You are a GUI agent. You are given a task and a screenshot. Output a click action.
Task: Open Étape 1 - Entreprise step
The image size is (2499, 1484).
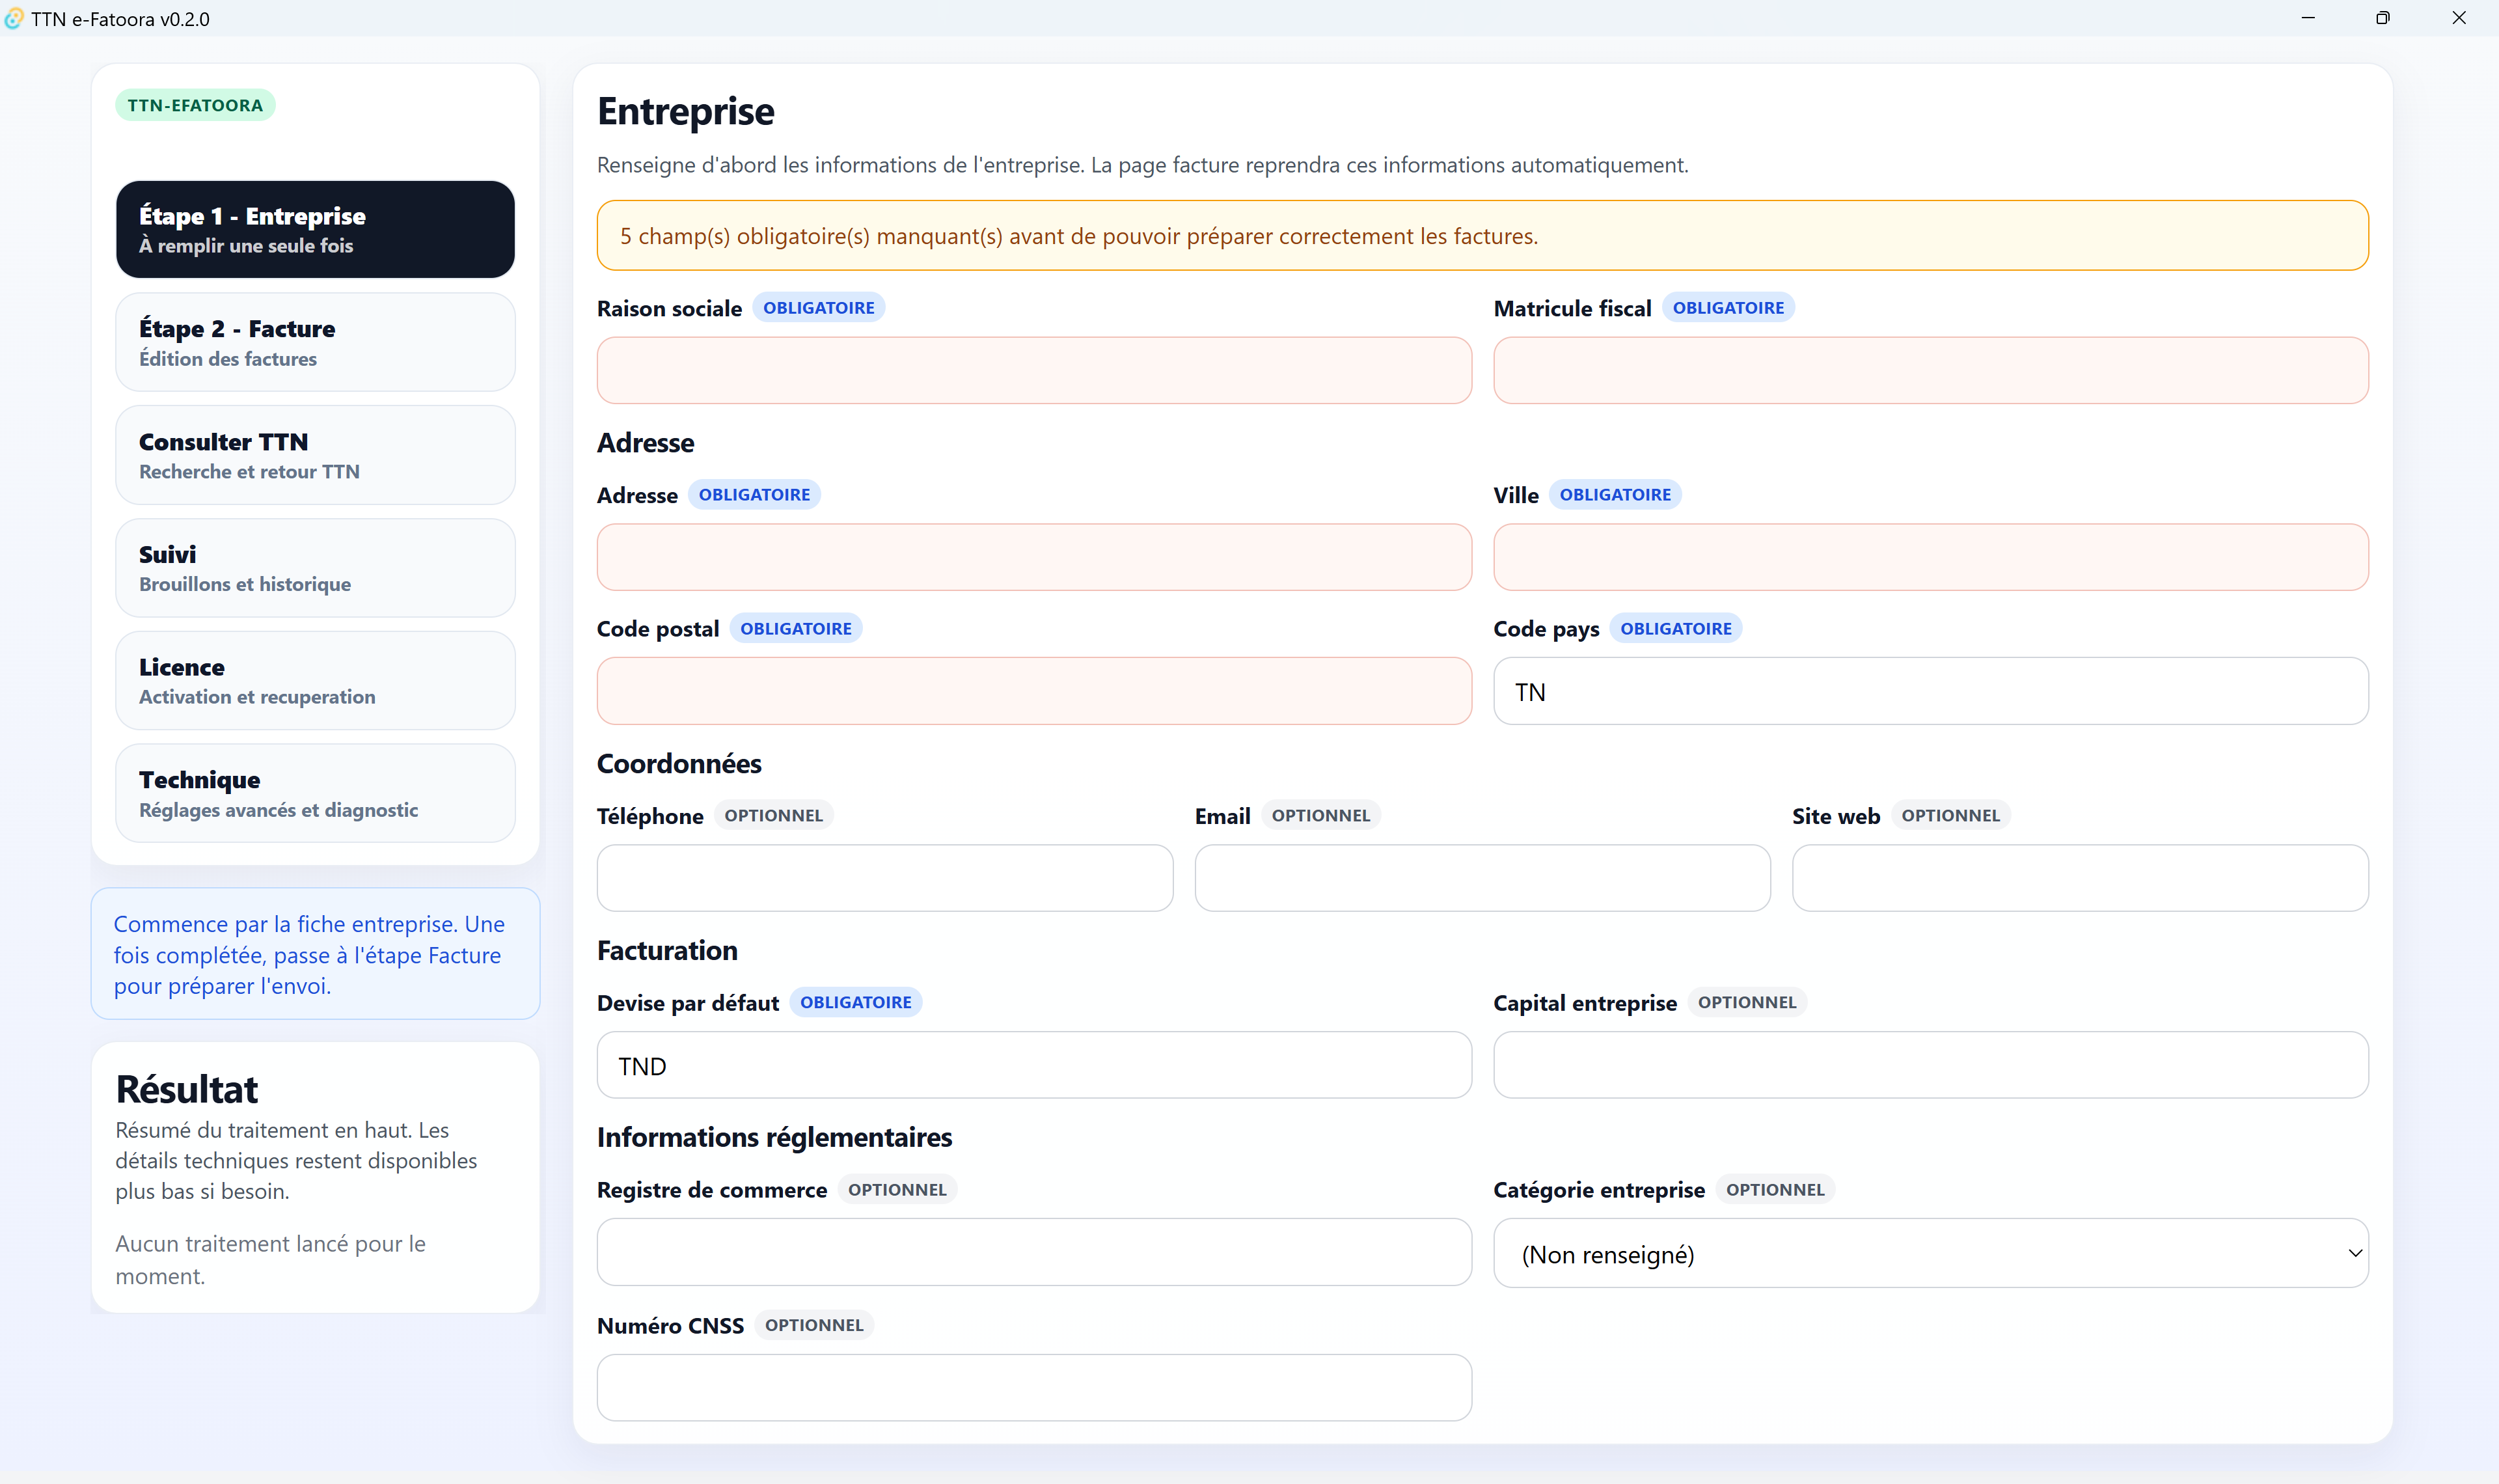pyautogui.click(x=315, y=229)
